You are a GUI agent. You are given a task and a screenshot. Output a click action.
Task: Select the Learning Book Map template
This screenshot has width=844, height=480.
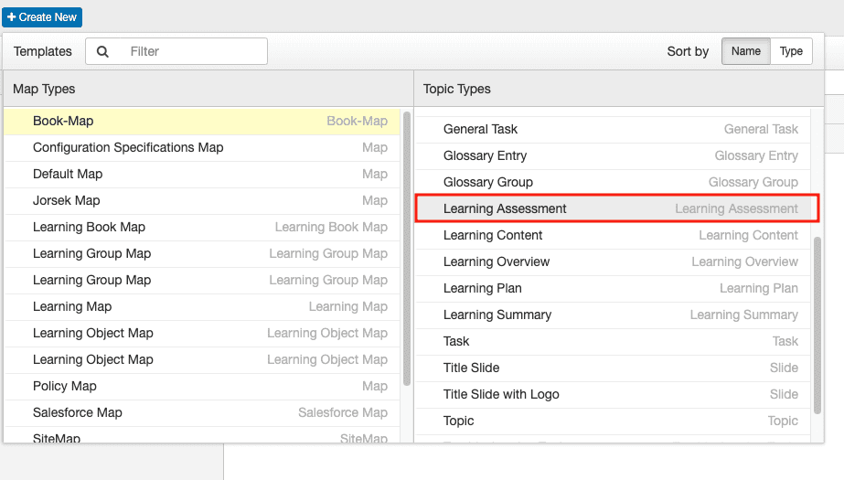(x=202, y=227)
